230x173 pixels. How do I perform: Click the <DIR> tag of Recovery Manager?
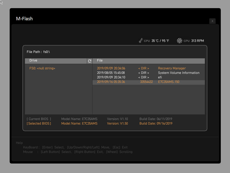point(143,68)
